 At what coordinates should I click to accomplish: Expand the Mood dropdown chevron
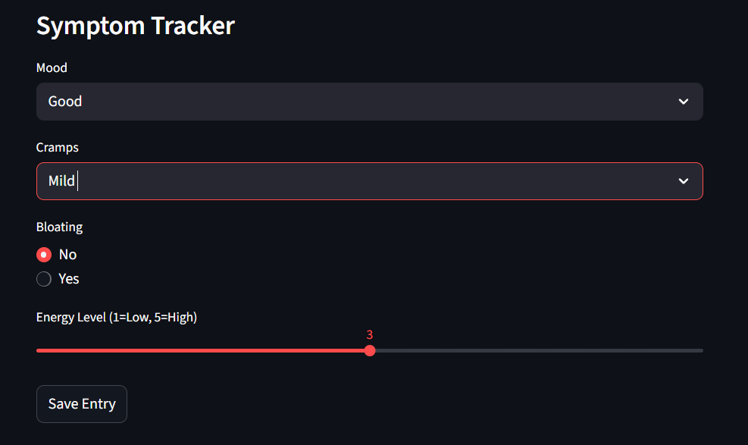[683, 101]
